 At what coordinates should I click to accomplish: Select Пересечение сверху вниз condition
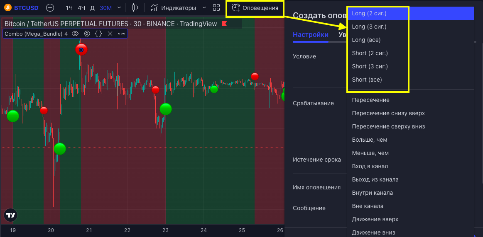(410, 126)
